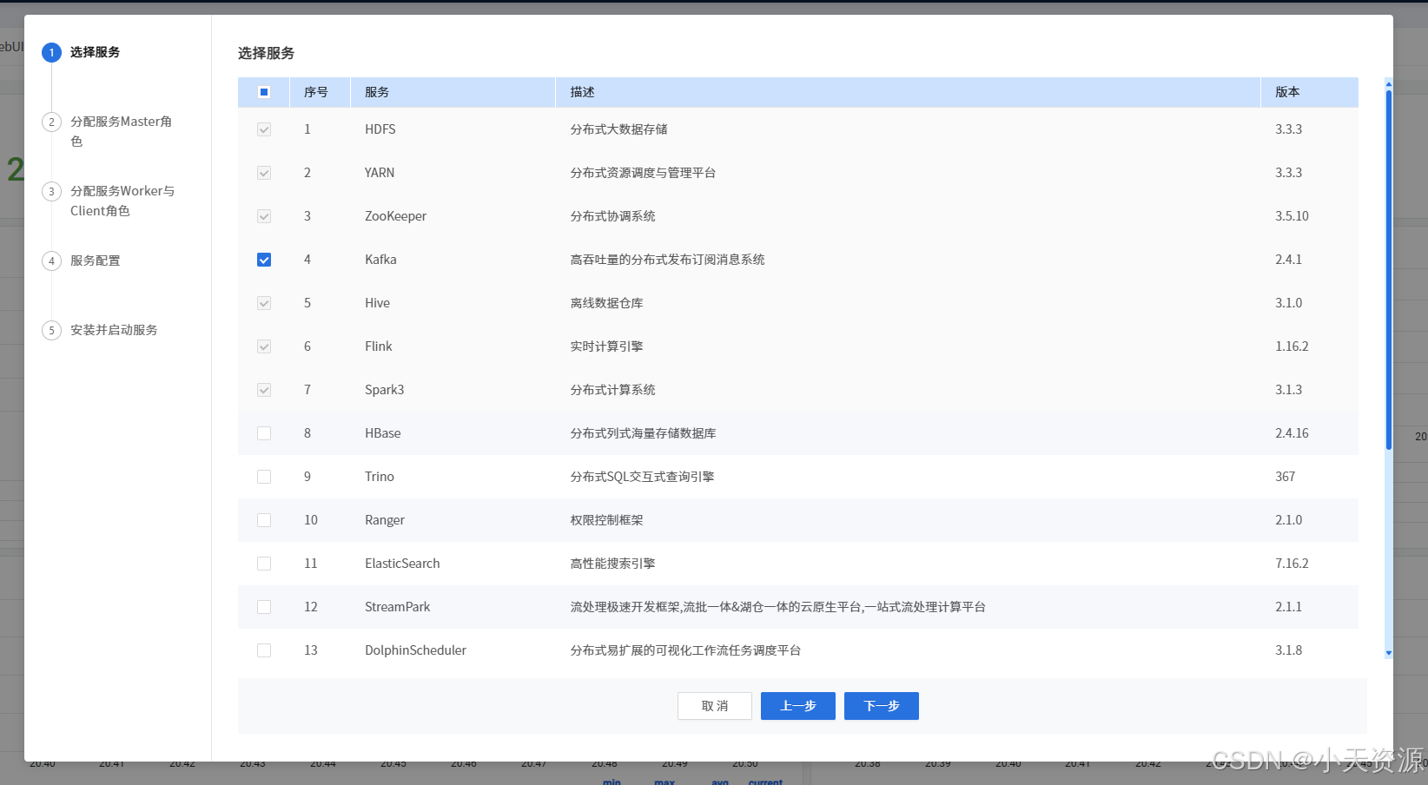Click the HBase version 2.4.16
Viewport: 1428px width, 785px height.
(x=1292, y=433)
